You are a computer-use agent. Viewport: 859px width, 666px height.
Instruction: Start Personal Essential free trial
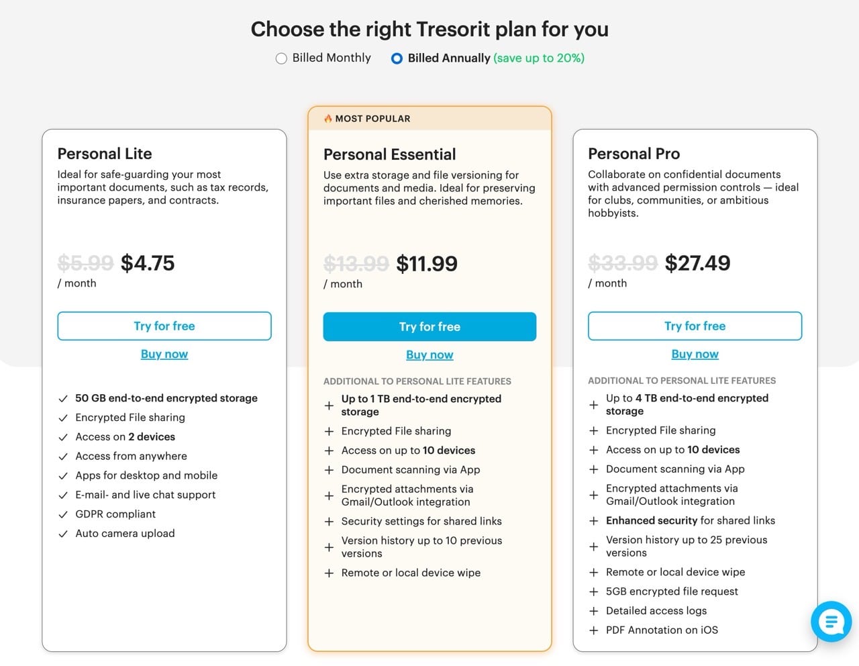[429, 326]
